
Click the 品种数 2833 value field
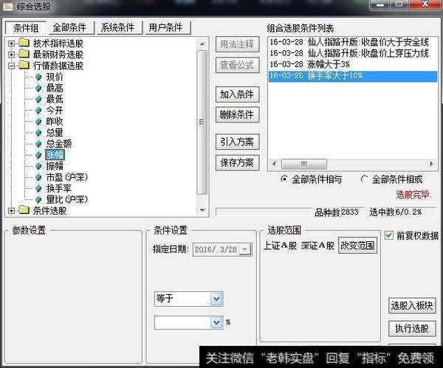pos(352,212)
